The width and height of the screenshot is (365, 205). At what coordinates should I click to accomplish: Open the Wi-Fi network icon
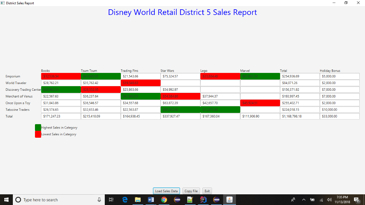click(x=321, y=200)
